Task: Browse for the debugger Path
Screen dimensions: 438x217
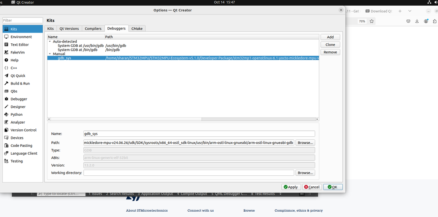Action: (305, 142)
